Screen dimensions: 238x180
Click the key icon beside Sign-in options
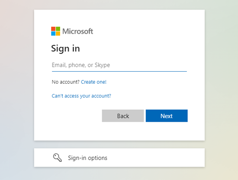point(58,158)
